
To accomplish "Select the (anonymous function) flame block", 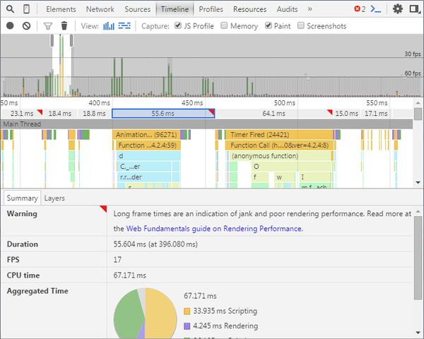I will (280, 156).
